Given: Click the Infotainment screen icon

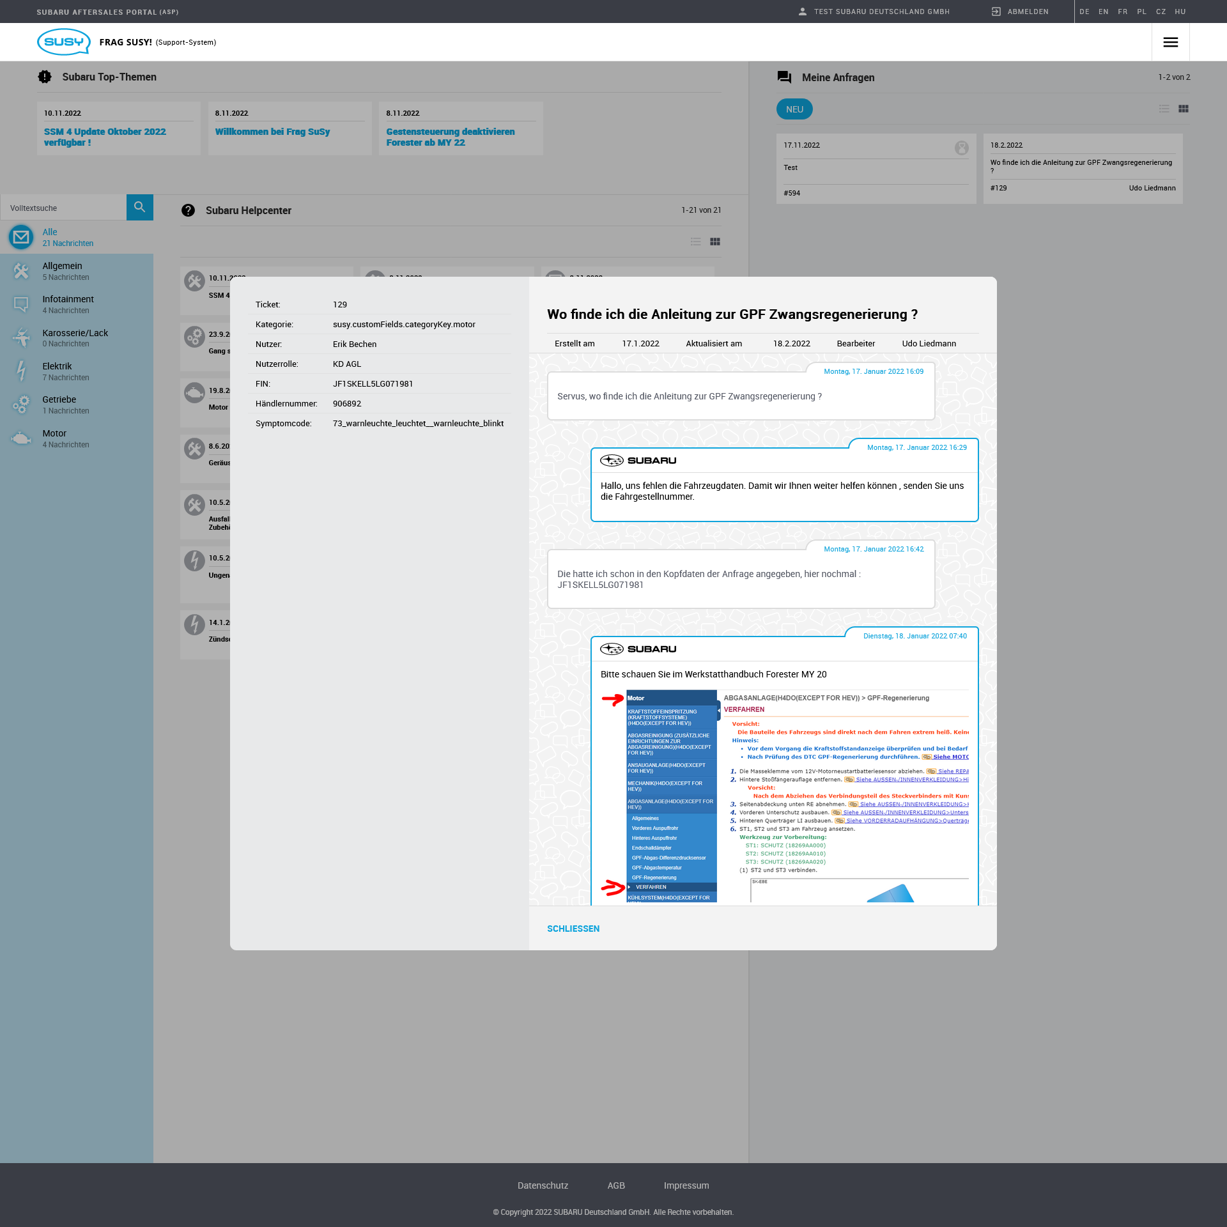Looking at the screenshot, I should pyautogui.click(x=21, y=304).
